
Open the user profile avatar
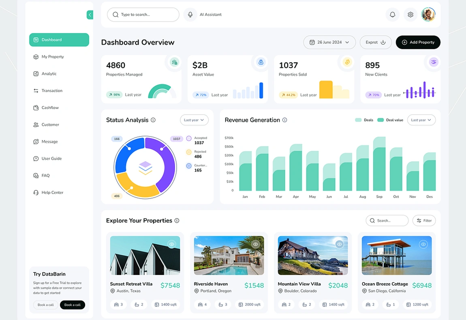click(428, 15)
